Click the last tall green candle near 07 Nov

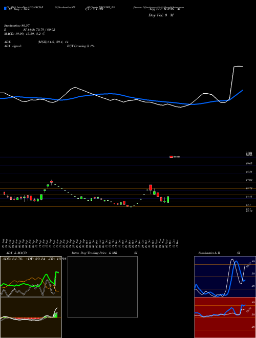[168, 199]
